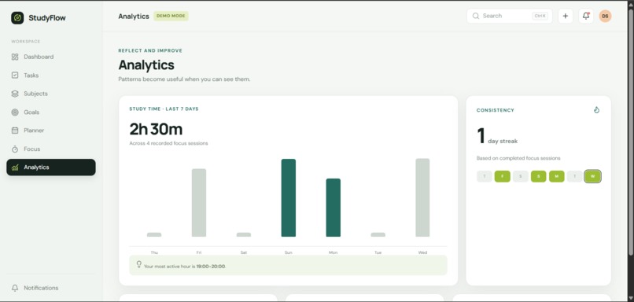The image size is (634, 302).
Task: Click the Fri label on the chart axis
Action: (199, 252)
